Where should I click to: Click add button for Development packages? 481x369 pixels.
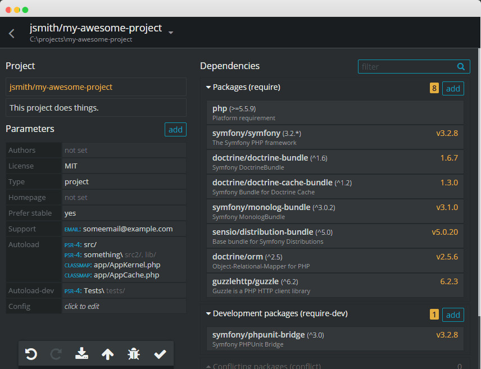pyautogui.click(x=453, y=315)
